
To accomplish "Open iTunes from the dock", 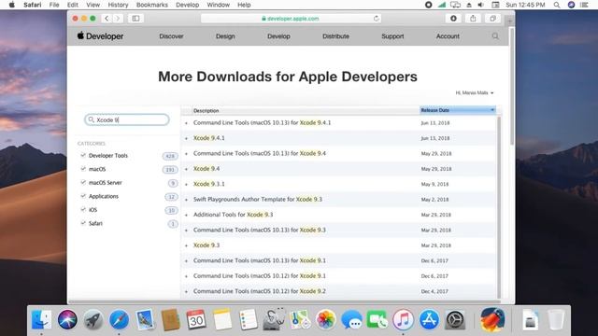I will coord(403,319).
